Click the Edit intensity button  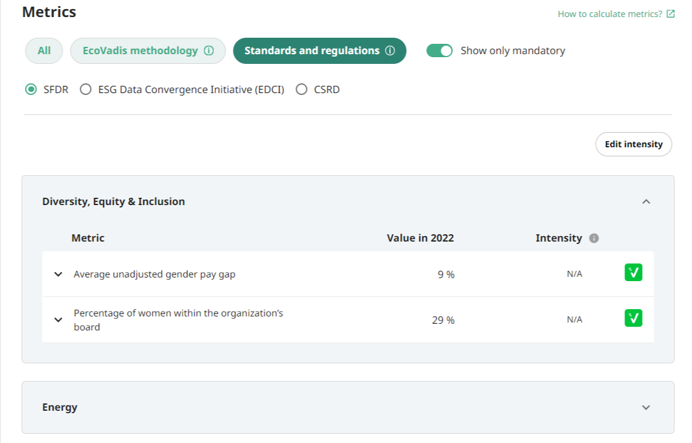634,144
